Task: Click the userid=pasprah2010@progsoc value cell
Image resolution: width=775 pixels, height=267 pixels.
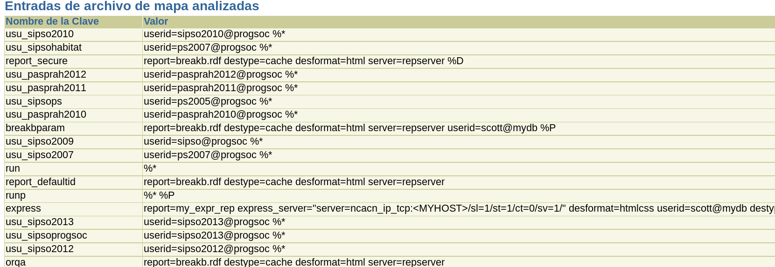Action: point(221,115)
